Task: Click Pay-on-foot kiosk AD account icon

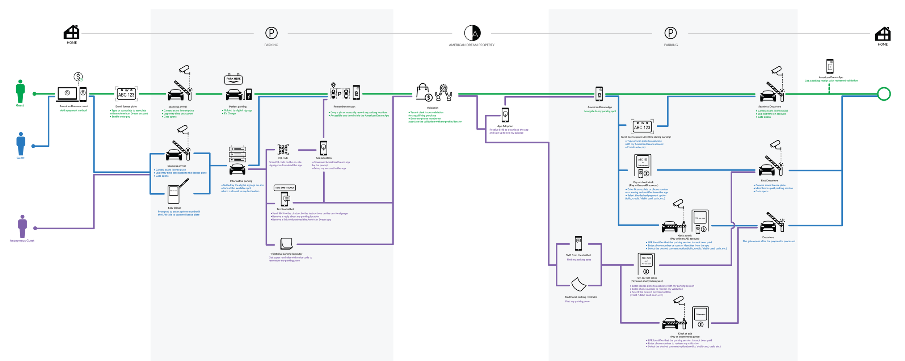Action: pos(643,166)
